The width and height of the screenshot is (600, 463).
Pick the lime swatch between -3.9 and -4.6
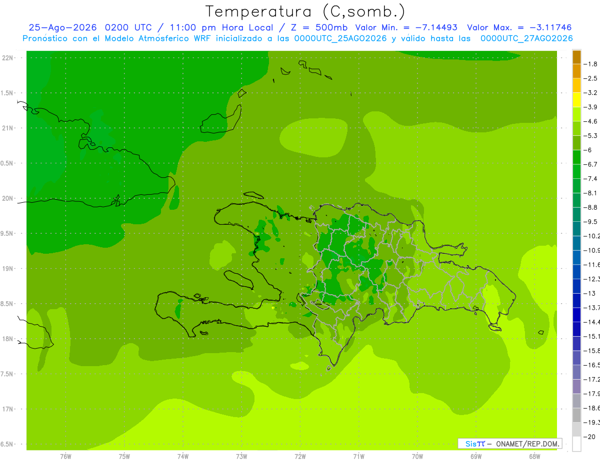click(x=576, y=114)
